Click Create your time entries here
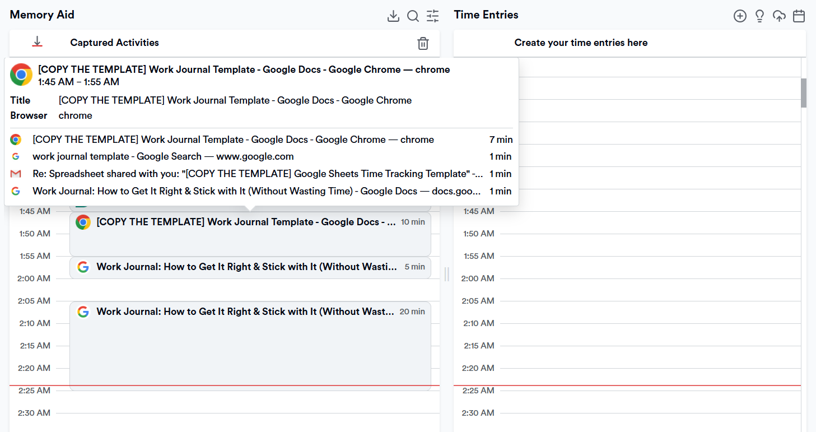This screenshot has width=816, height=432. [581, 43]
